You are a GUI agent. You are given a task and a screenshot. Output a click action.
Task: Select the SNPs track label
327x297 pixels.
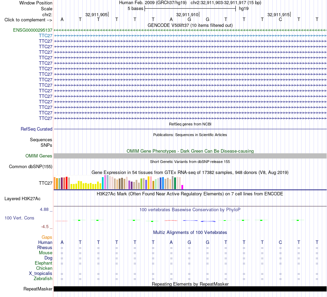[46, 145]
